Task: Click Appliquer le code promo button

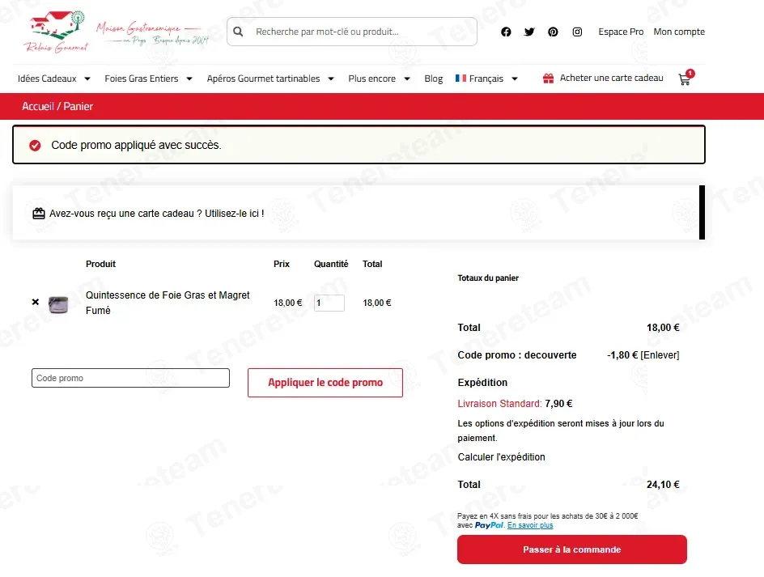Action: (325, 383)
